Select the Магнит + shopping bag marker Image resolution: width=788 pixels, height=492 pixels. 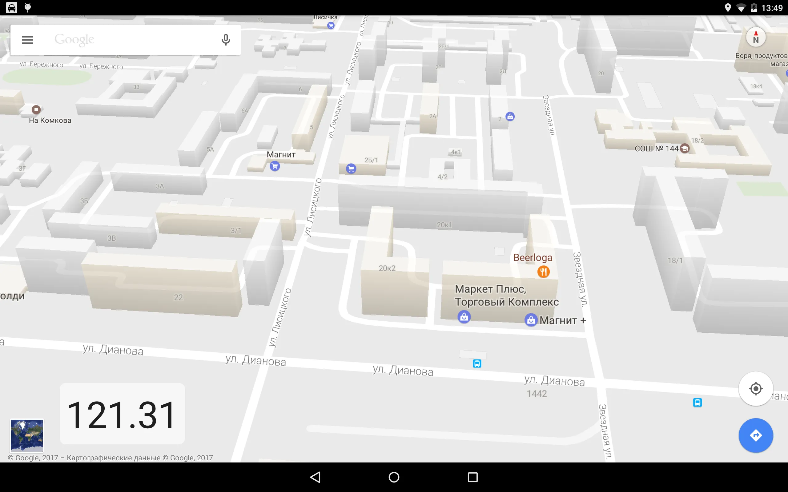531,320
